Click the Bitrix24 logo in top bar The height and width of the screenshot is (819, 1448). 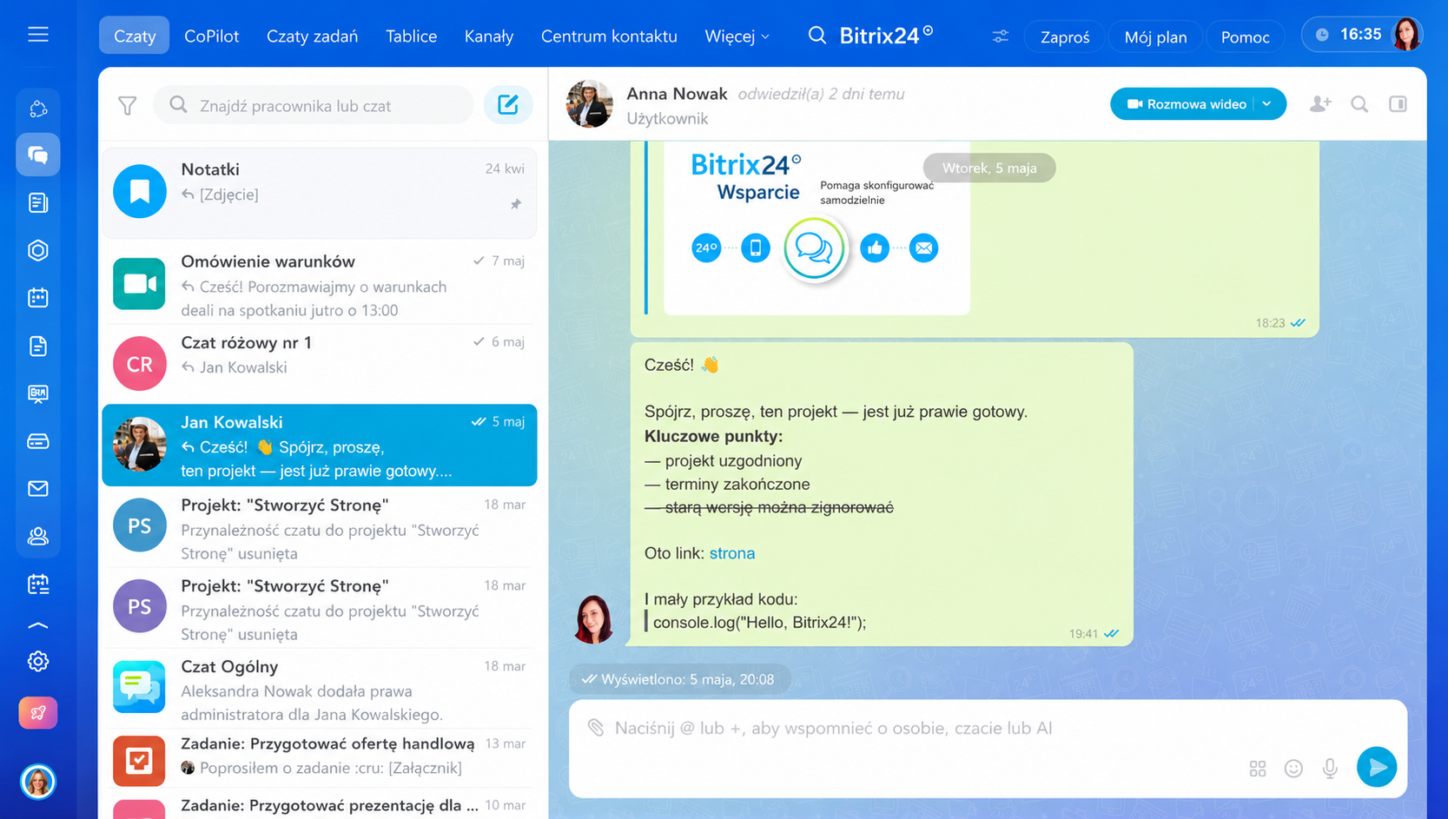point(886,36)
